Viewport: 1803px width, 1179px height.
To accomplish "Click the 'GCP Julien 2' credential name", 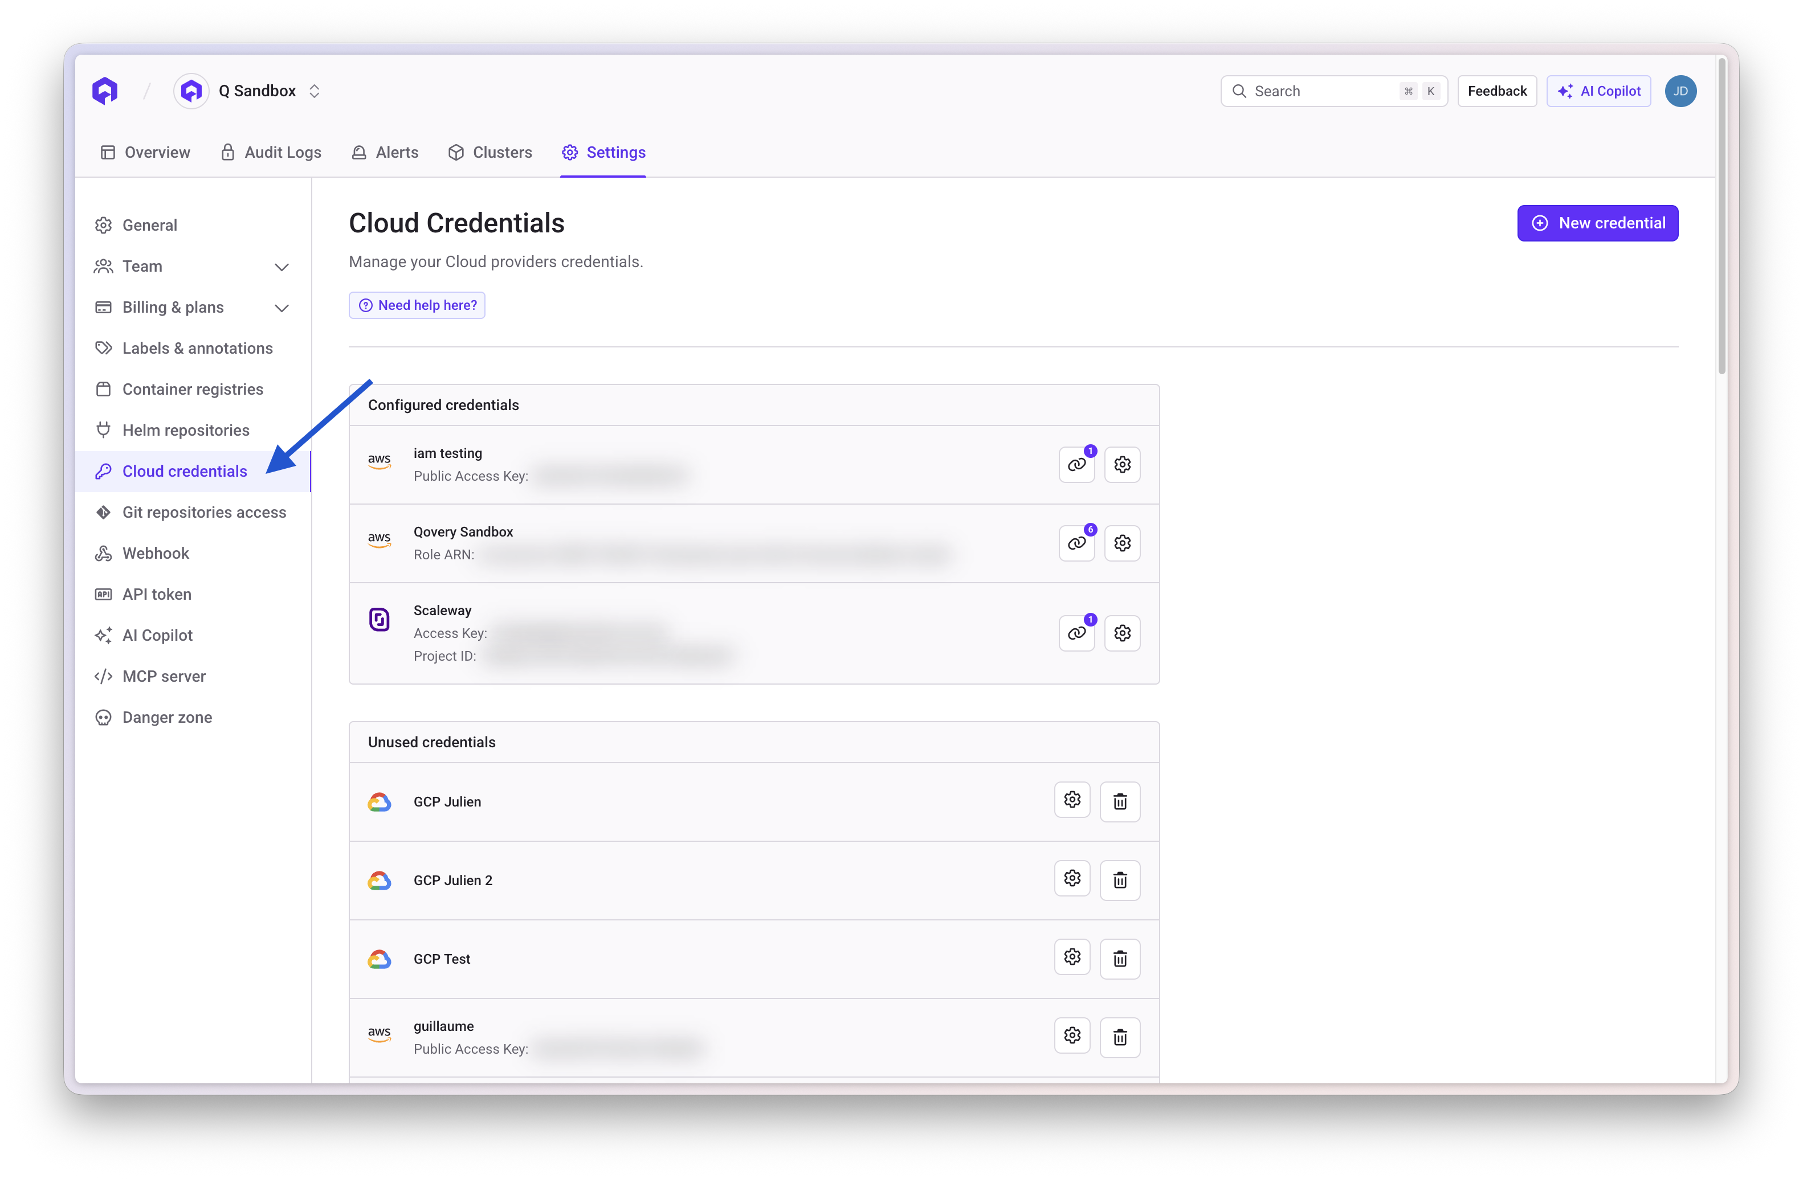I will click(x=453, y=880).
